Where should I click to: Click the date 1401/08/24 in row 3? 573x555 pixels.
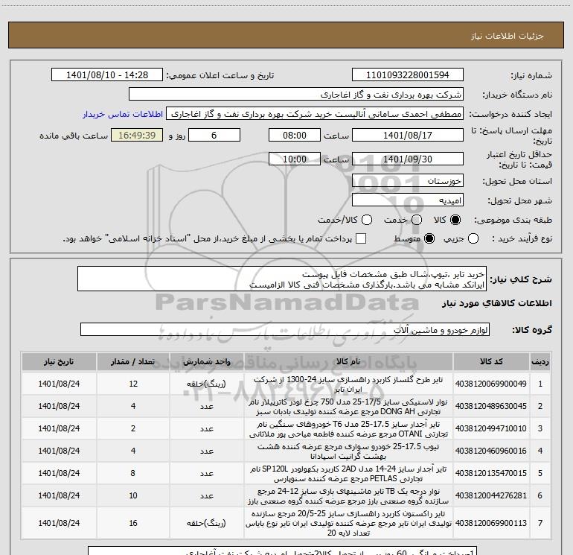click(59, 428)
